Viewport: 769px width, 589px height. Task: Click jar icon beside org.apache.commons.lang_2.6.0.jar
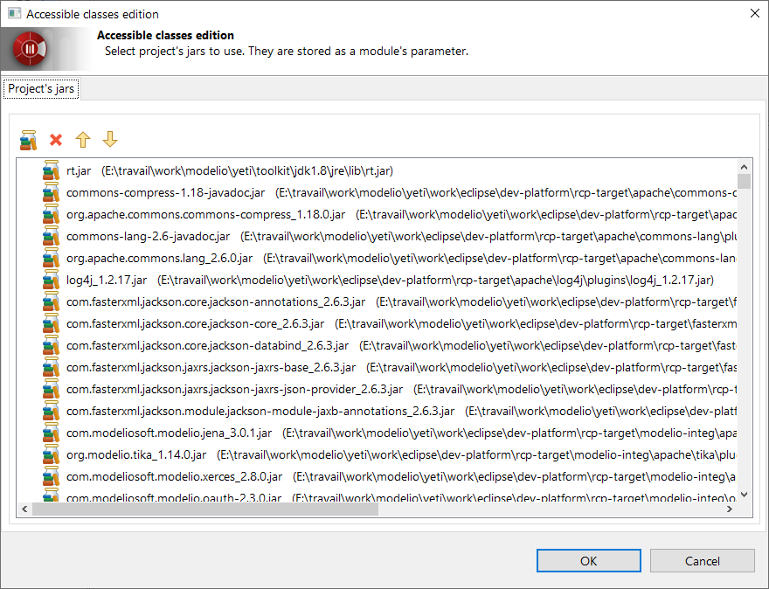[51, 258]
